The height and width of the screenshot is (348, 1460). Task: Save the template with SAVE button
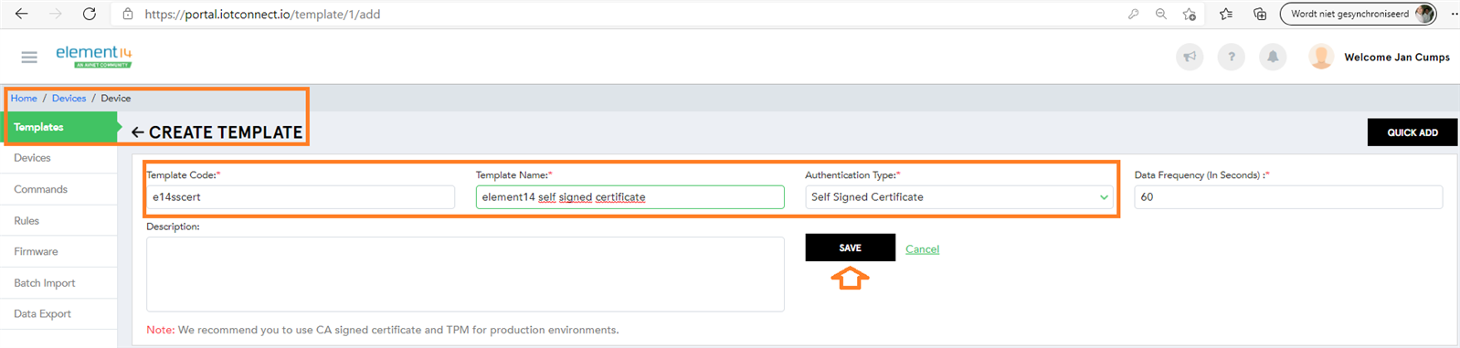click(850, 248)
